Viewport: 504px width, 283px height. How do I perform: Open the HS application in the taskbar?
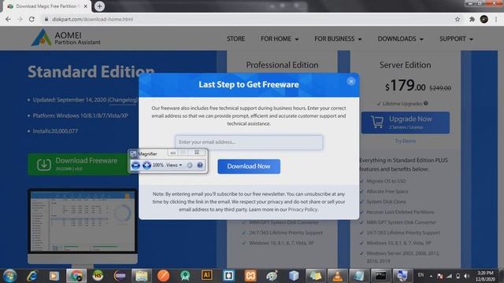click(98, 276)
